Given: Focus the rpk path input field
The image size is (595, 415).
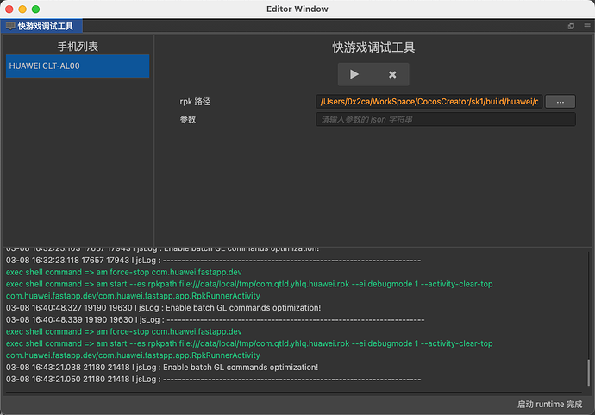Looking at the screenshot, I should [x=429, y=102].
